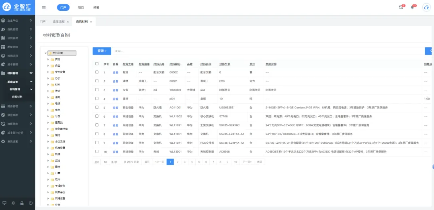The height and width of the screenshot is (210, 434).
Task: Click the folder icon beside 办公
Action: click(x=52, y=79)
